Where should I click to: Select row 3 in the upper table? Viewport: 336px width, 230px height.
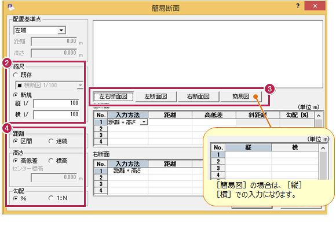pyautogui.click(x=101, y=135)
